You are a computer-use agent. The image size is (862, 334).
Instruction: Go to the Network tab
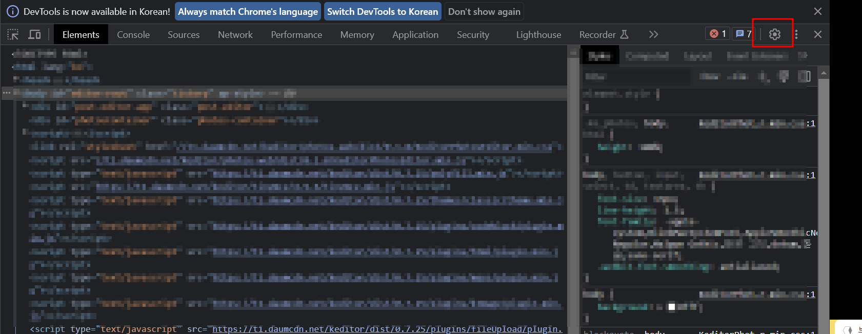235,34
